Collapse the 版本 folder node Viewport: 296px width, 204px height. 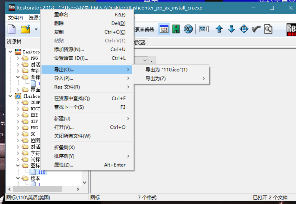pyautogui.click(x=18, y=178)
